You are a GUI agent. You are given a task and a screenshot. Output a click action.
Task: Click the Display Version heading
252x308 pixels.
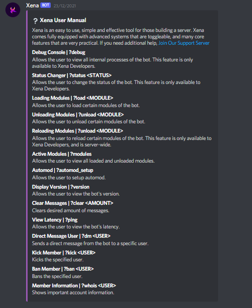(61, 187)
